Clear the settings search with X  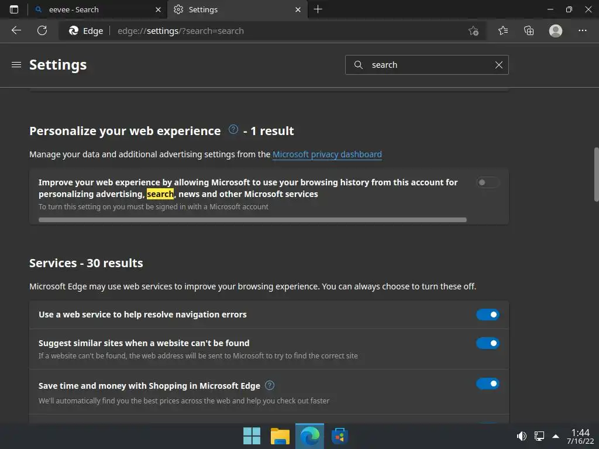(x=499, y=65)
